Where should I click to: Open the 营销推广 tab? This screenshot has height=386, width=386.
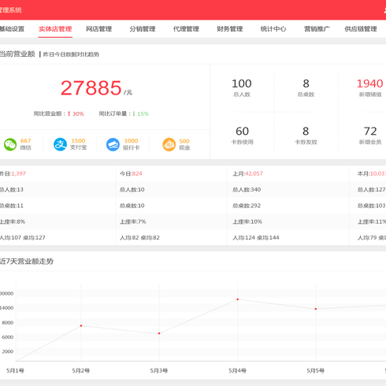317,29
